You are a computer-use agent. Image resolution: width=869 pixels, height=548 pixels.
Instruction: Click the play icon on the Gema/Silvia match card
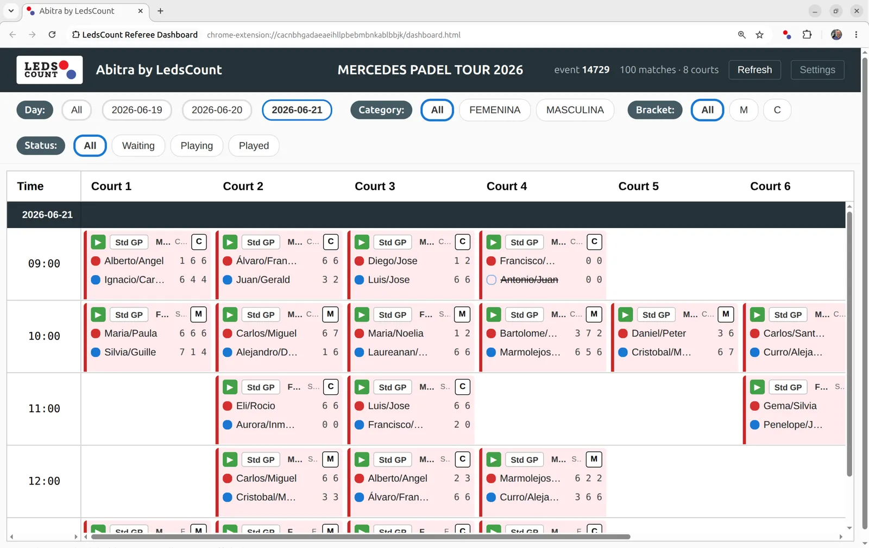click(x=757, y=387)
